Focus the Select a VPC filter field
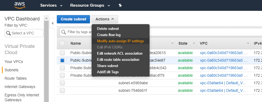The width and height of the screenshot is (262, 102). click(x=24, y=33)
